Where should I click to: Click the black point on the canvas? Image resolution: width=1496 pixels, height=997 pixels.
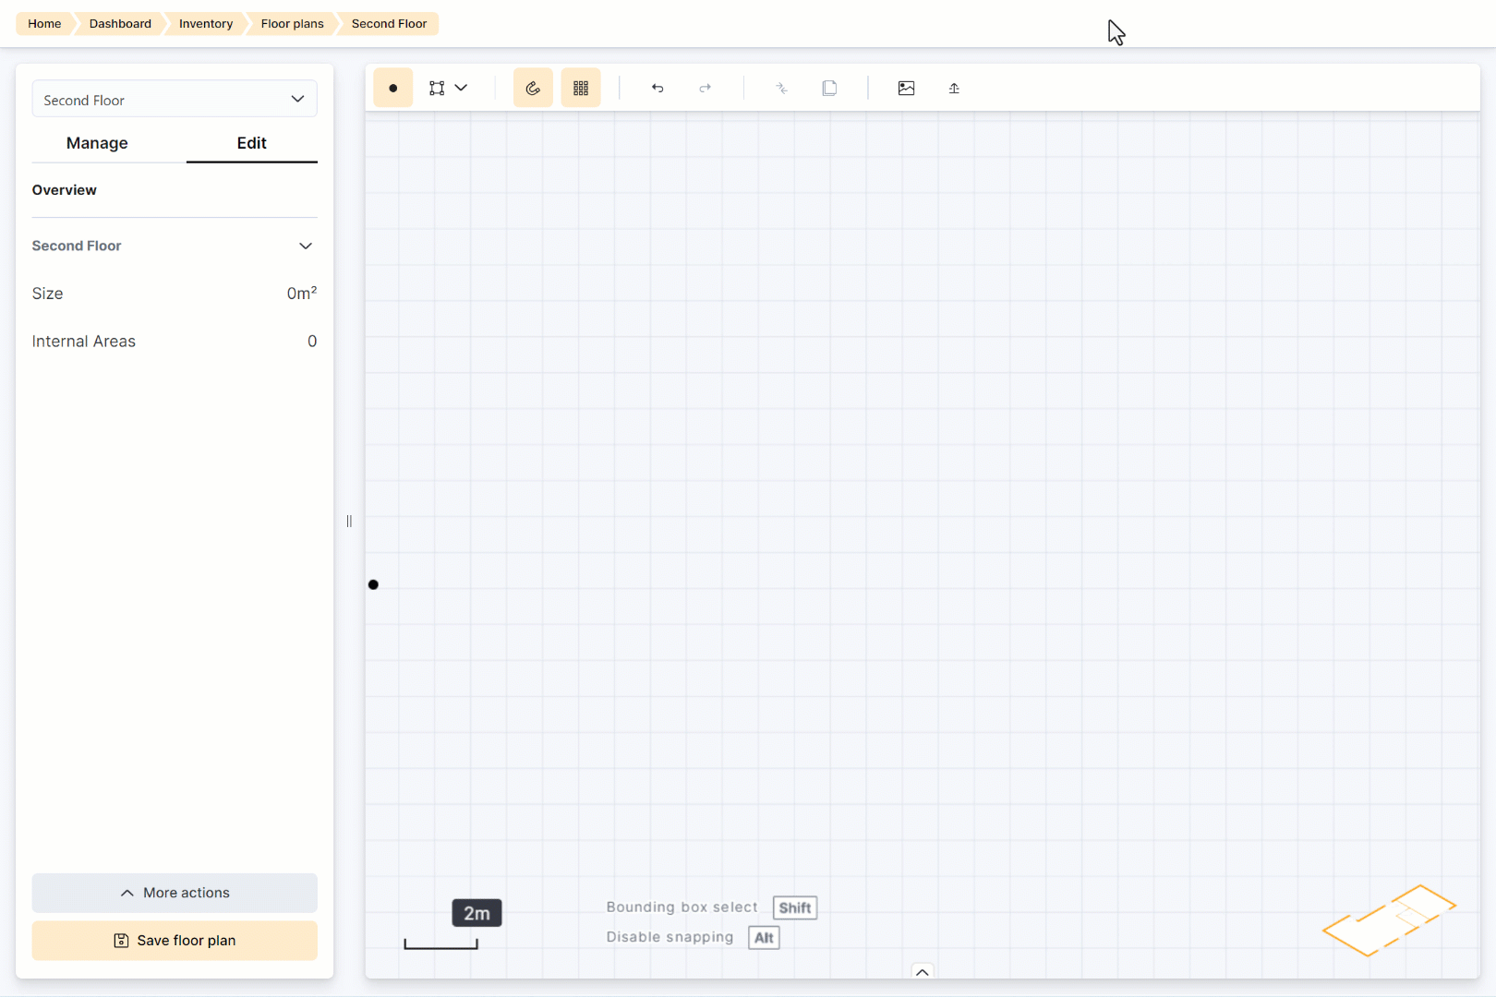[x=373, y=584]
